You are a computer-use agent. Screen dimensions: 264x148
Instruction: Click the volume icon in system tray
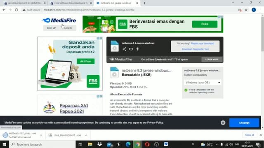point(231,144)
